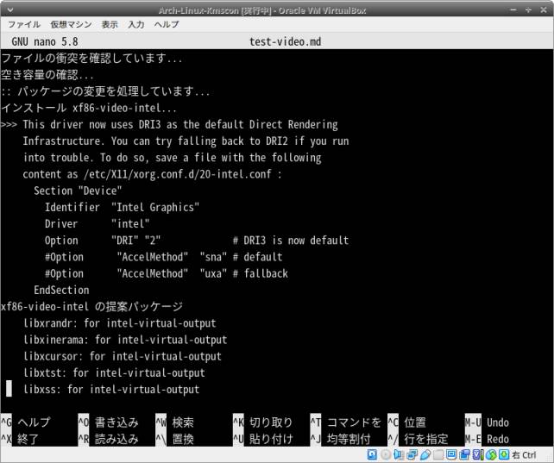This screenshot has height=463, width=554.
Task: Click the ^W 検索 shortcut
Action: 174,422
